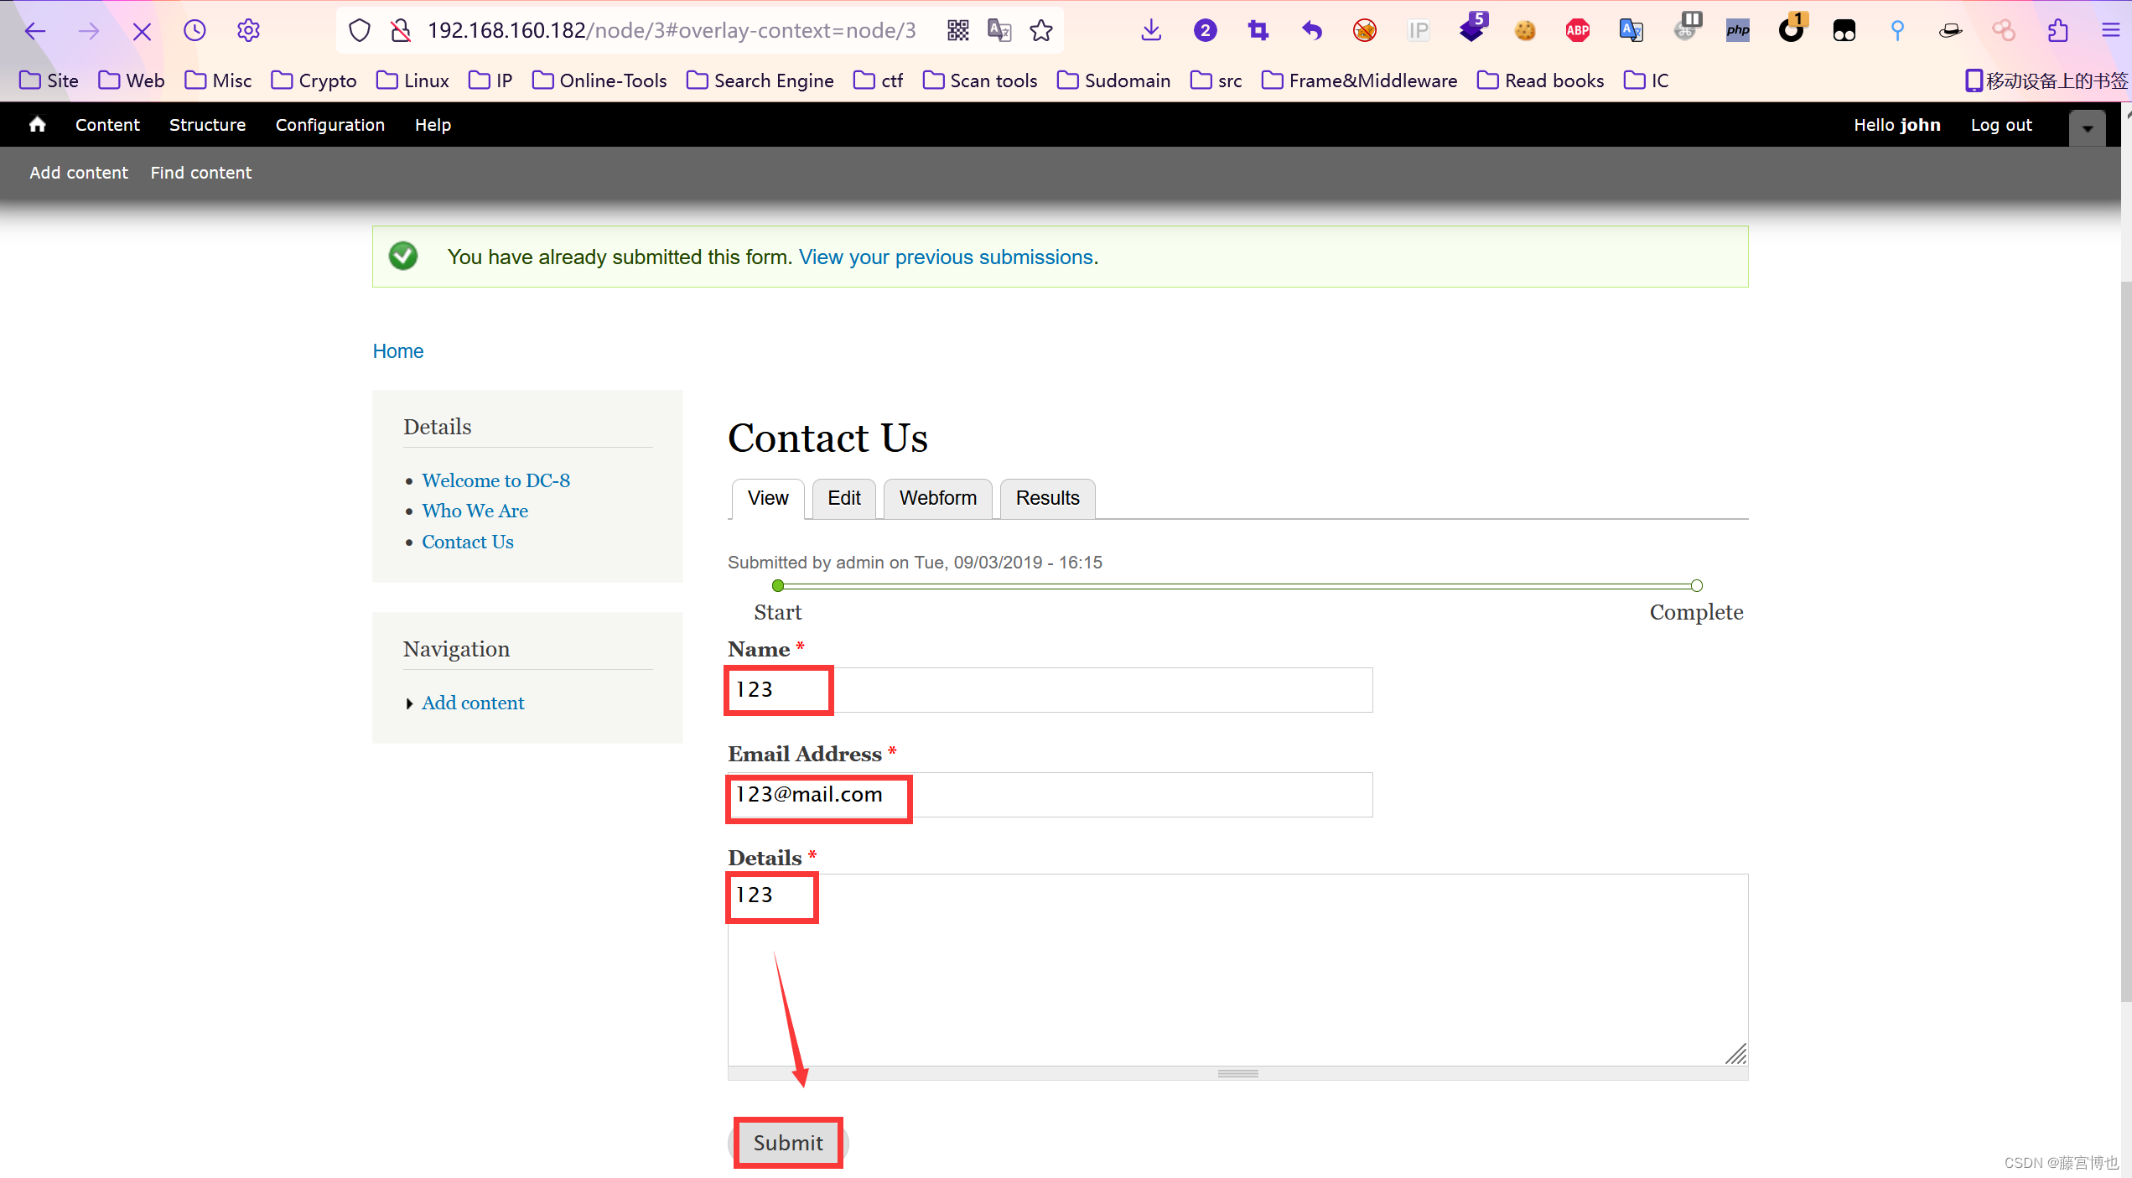Click the IP checker extension icon
Image resolution: width=2132 pixels, height=1178 pixels.
[1417, 29]
